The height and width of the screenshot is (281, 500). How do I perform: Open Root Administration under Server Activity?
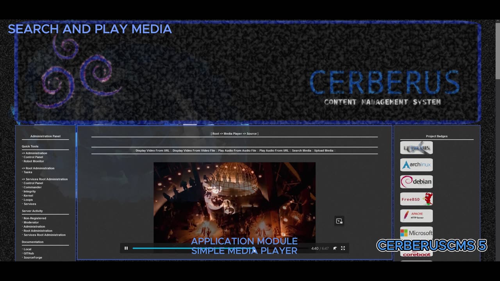(38, 231)
